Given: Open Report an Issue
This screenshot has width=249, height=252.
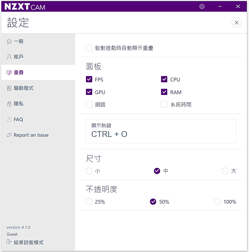Looking at the screenshot, I should pyautogui.click(x=38, y=135).
